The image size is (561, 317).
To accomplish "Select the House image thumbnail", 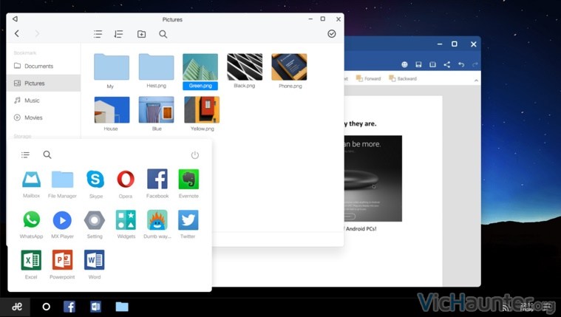I will [x=112, y=110].
